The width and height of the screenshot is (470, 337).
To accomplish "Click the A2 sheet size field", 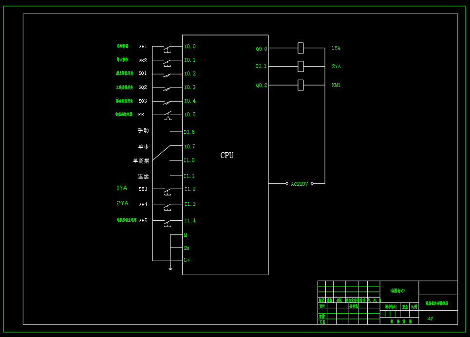I will 430,318.
